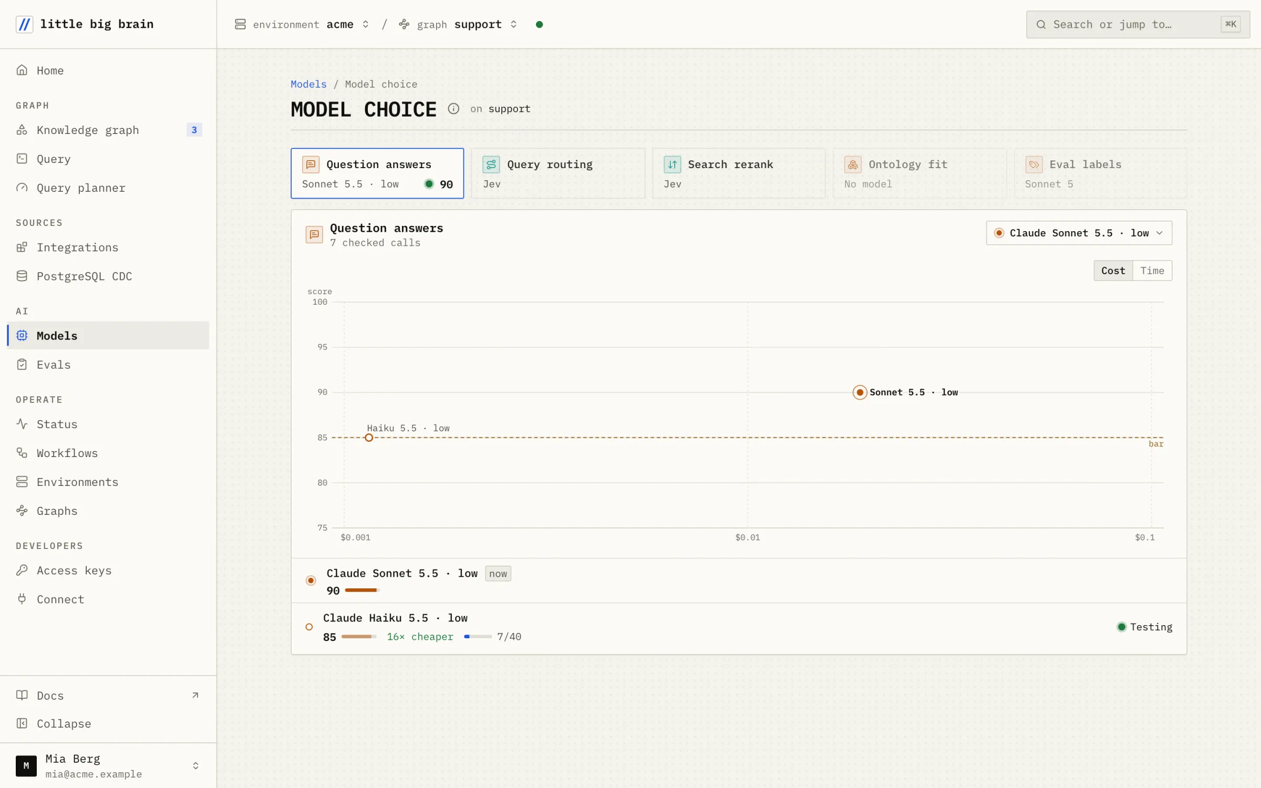Screen dimensions: 1261x788
Task: Click the Haiku 5.5 low chart point
Action: [x=369, y=438]
